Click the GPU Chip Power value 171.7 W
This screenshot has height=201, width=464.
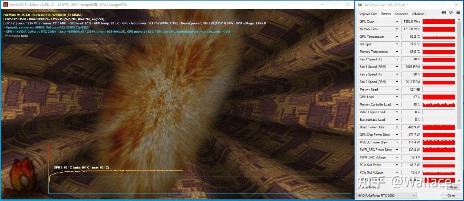411,135
